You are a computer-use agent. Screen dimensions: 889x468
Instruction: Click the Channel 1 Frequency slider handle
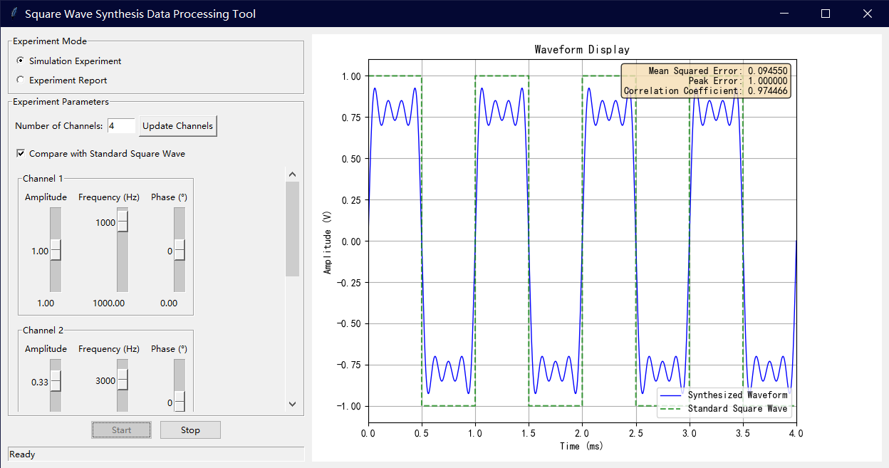point(123,222)
